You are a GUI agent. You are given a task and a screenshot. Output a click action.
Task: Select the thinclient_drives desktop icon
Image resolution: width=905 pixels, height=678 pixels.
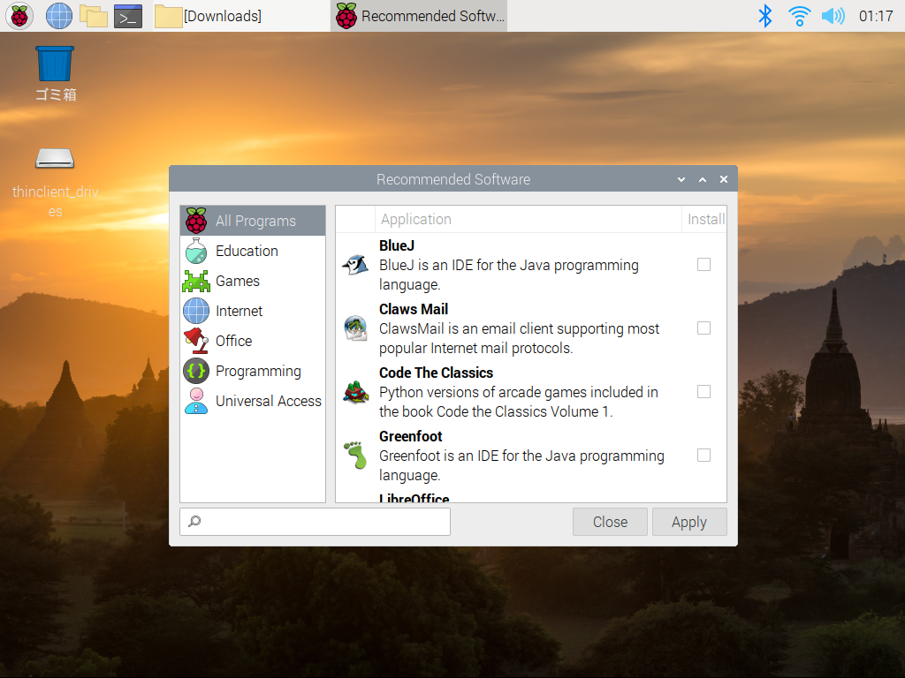[55, 182]
